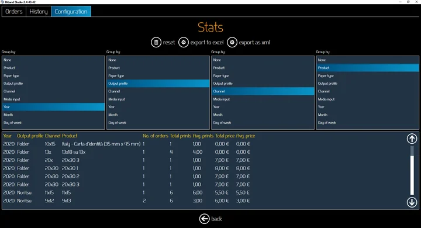Click the Noritsu 11x15 row
This screenshot has height=228, width=421.
pos(127,192)
